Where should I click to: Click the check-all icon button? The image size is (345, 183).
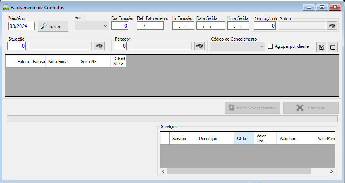coord(321,47)
